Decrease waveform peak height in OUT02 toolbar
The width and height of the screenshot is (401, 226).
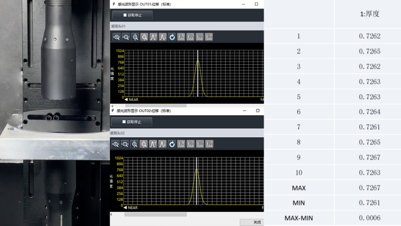coord(162,144)
